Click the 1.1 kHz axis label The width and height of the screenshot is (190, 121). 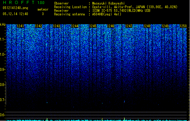point(2,39)
